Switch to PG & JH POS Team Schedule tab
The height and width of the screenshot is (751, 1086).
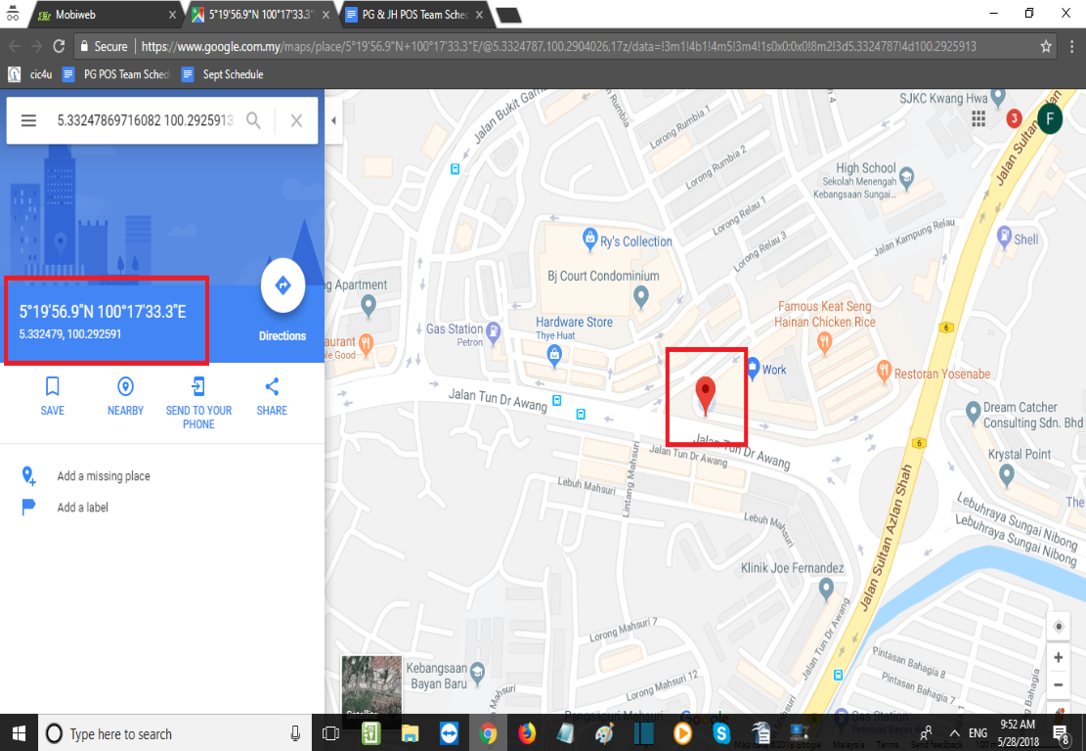pyautogui.click(x=414, y=14)
